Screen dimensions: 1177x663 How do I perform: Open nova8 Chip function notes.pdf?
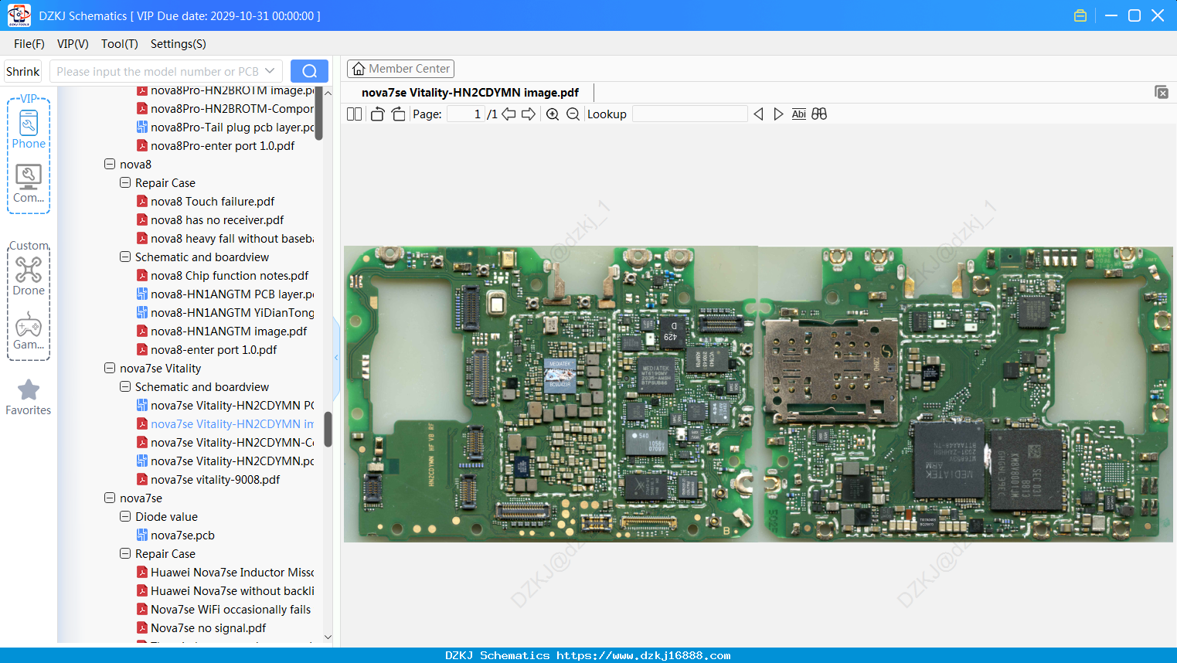pyautogui.click(x=230, y=275)
